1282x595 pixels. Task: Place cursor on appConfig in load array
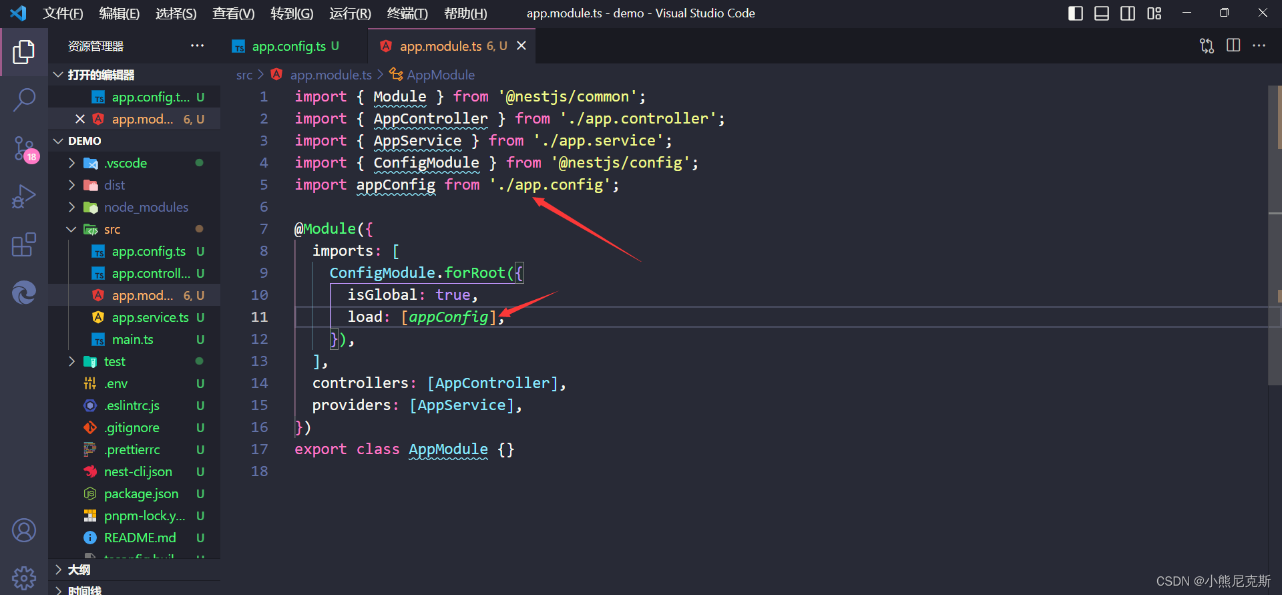pos(448,317)
